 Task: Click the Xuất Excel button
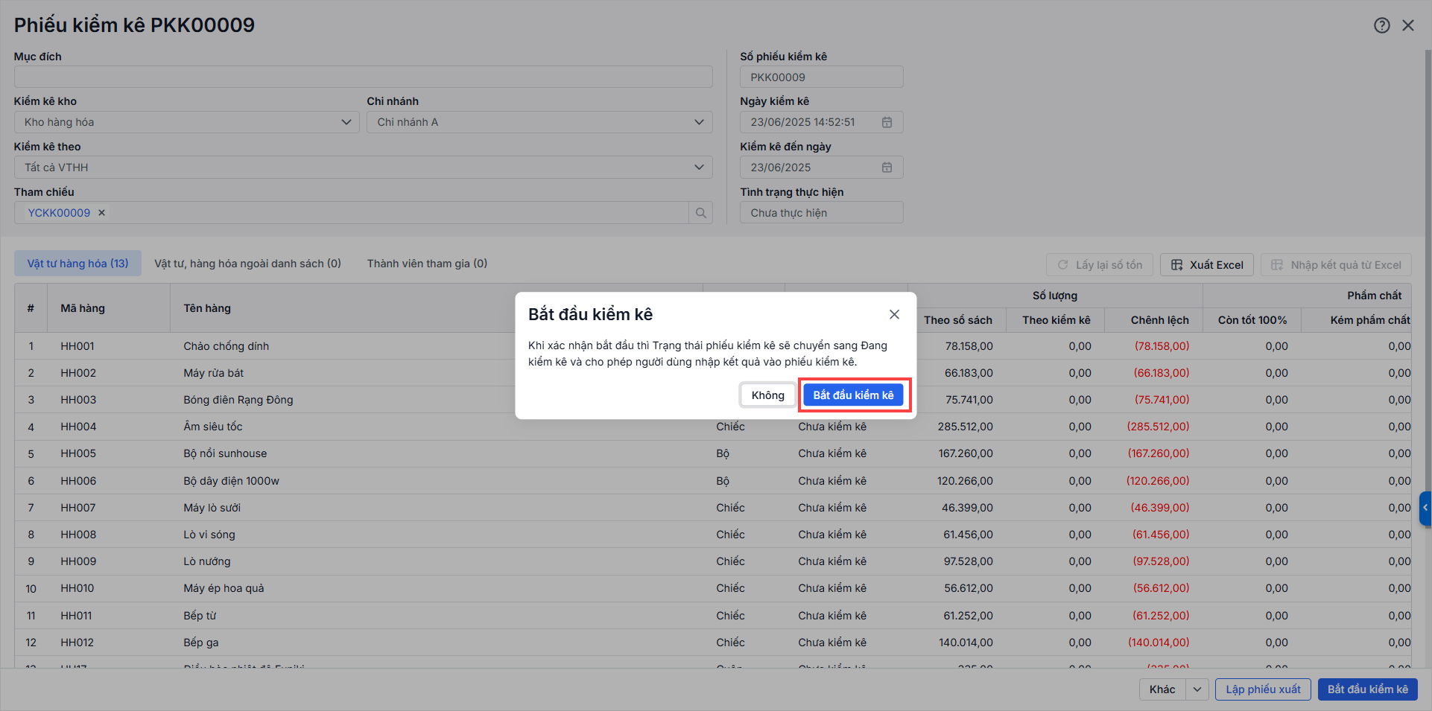pos(1207,265)
